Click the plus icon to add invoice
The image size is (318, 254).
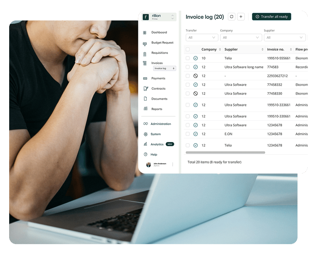pyautogui.click(x=241, y=17)
